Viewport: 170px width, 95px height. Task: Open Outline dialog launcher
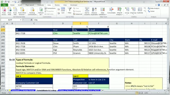coord(145,17)
